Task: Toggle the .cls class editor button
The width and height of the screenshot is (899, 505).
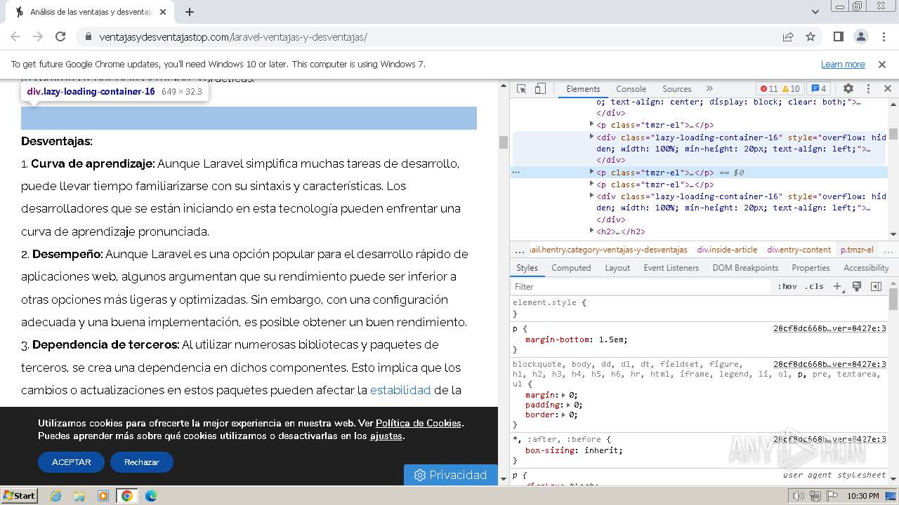Action: tap(814, 286)
